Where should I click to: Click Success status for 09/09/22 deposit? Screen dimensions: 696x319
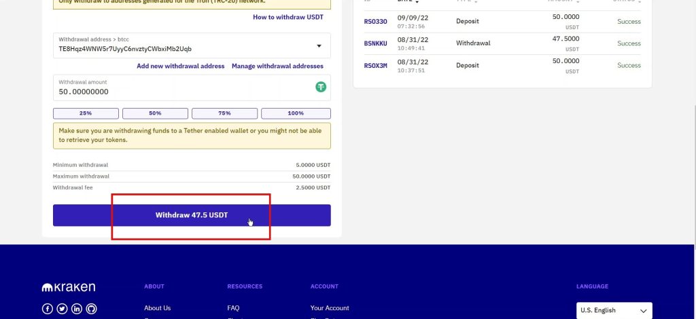[x=629, y=22]
